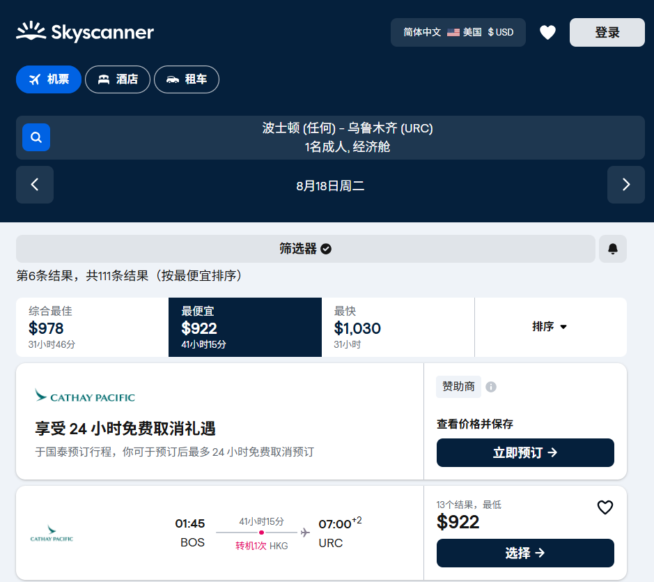Save the $922 flight with heart icon
654x582 pixels.
pyautogui.click(x=605, y=507)
